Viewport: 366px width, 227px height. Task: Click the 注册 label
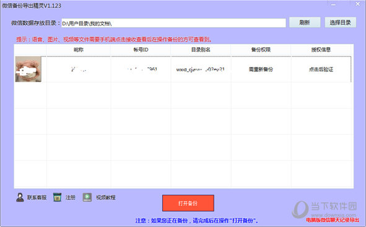click(x=70, y=198)
